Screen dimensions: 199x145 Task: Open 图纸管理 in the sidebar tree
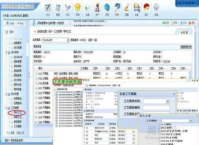[18, 62]
